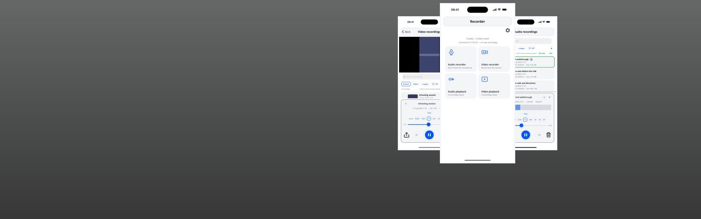701x219 pixels.
Task: Skip forward 15 seconds in audio player
Action: 539,135
